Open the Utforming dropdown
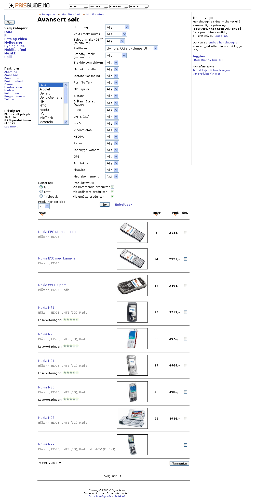Image resolution: width=256 pixels, height=499 pixels. [117, 27]
